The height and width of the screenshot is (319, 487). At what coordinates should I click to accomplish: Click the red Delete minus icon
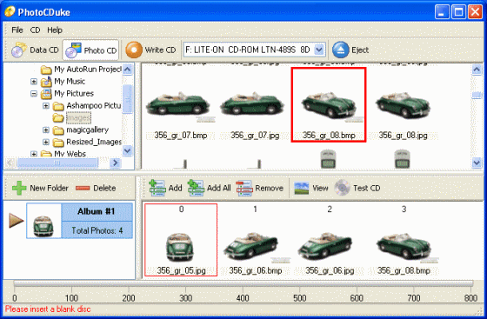pyautogui.click(x=83, y=188)
